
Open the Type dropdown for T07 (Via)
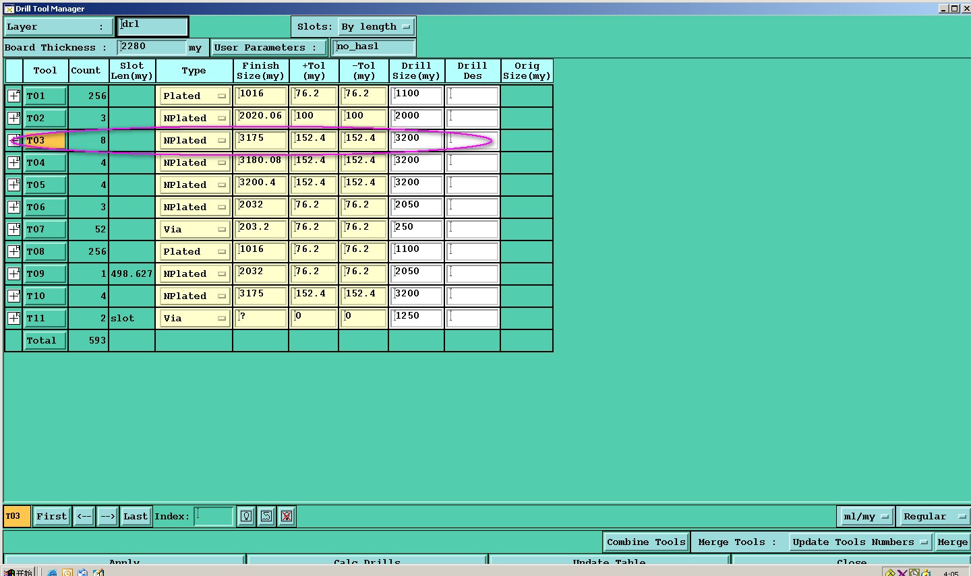[194, 229]
